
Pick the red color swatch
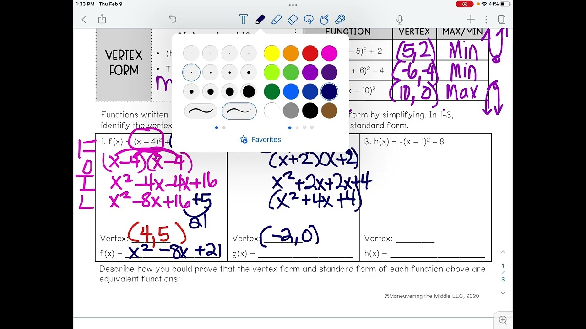click(310, 53)
